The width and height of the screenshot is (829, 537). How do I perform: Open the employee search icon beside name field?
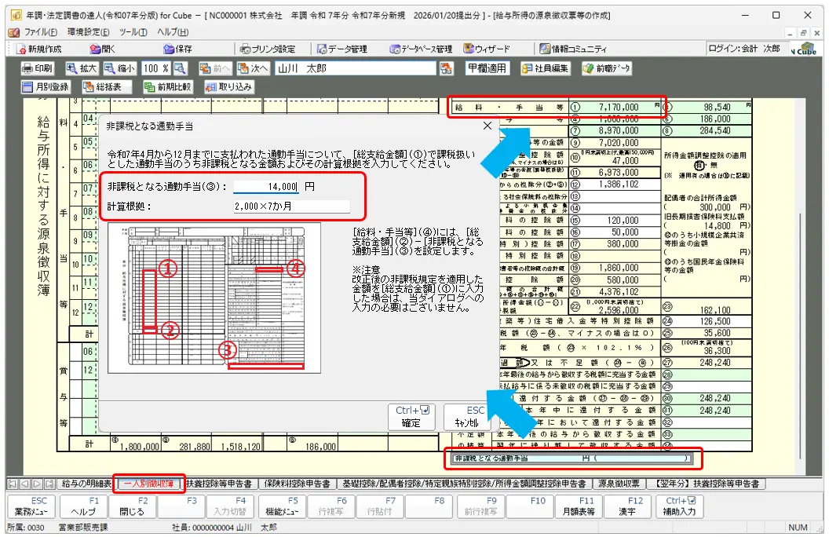pos(447,68)
